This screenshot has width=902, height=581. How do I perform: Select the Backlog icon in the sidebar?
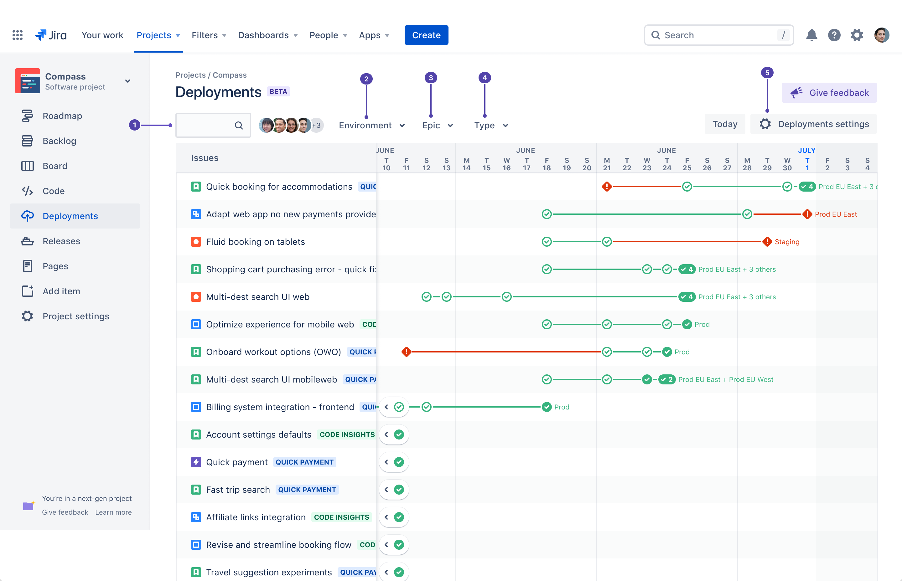point(28,141)
